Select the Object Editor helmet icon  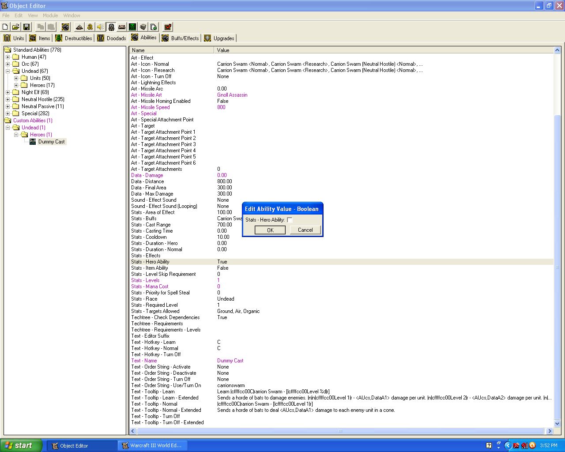111,27
